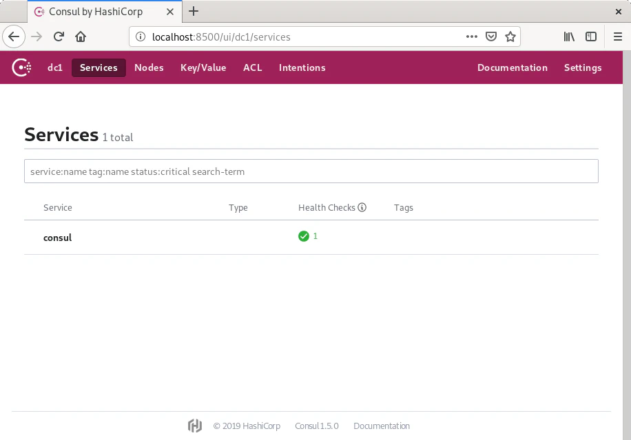Open the Firefox hamburger menu

618,36
